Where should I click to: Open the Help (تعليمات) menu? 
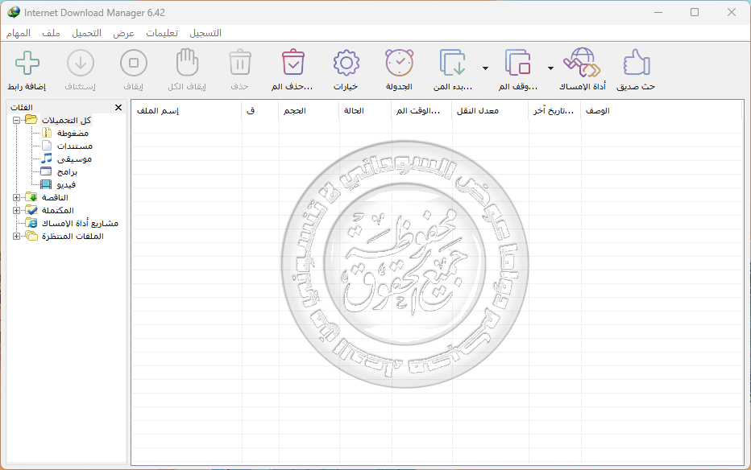point(162,33)
